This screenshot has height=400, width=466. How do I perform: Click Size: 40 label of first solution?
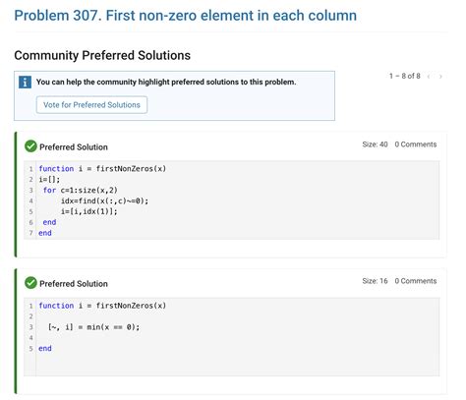coord(375,144)
